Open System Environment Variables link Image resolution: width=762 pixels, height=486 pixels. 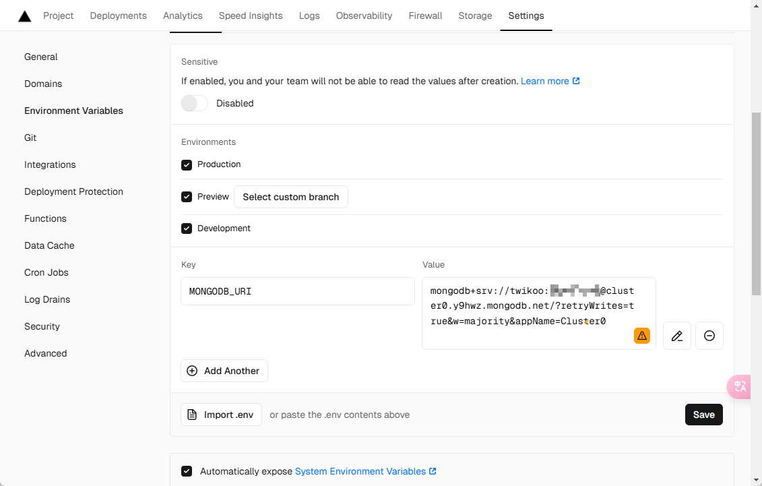[x=360, y=471]
